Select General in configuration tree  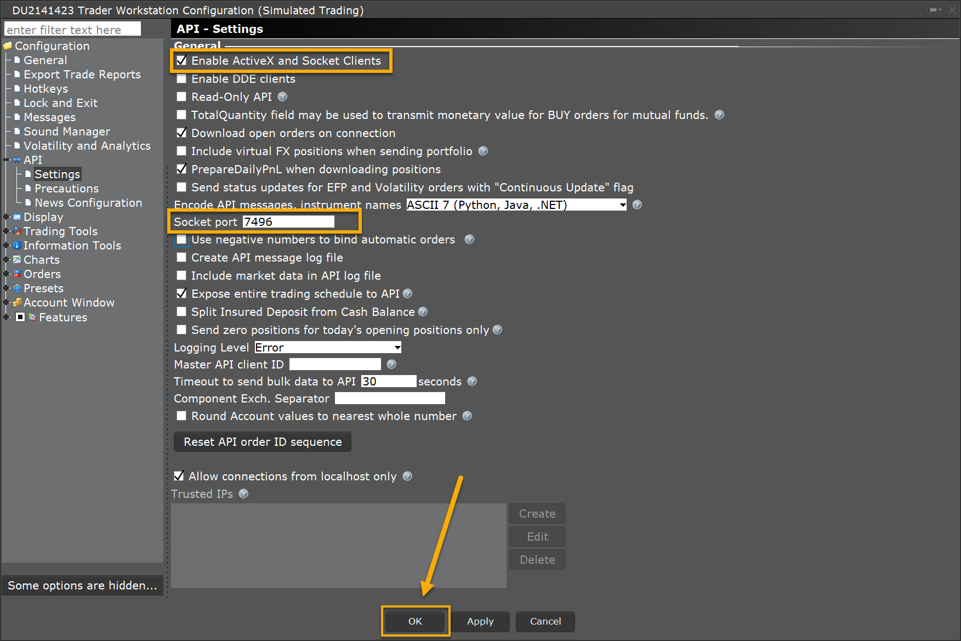coord(45,60)
